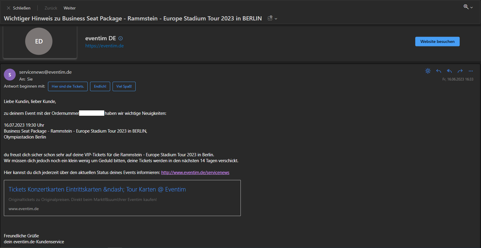Open the https://eventim.de link
The image size is (481, 248).
(x=105, y=46)
